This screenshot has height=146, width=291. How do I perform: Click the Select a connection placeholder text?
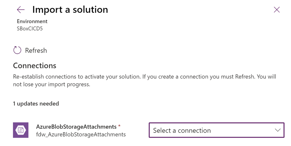click(x=182, y=130)
